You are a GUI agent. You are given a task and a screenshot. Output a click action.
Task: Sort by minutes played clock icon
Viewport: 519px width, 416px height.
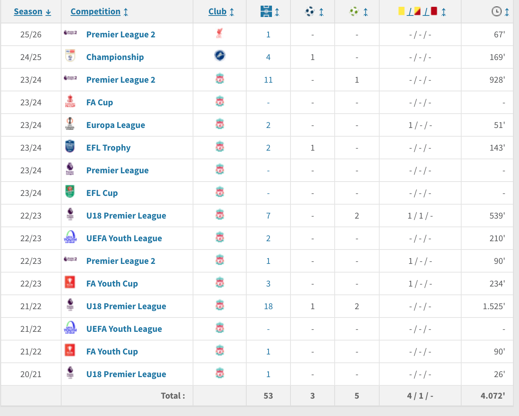496,12
